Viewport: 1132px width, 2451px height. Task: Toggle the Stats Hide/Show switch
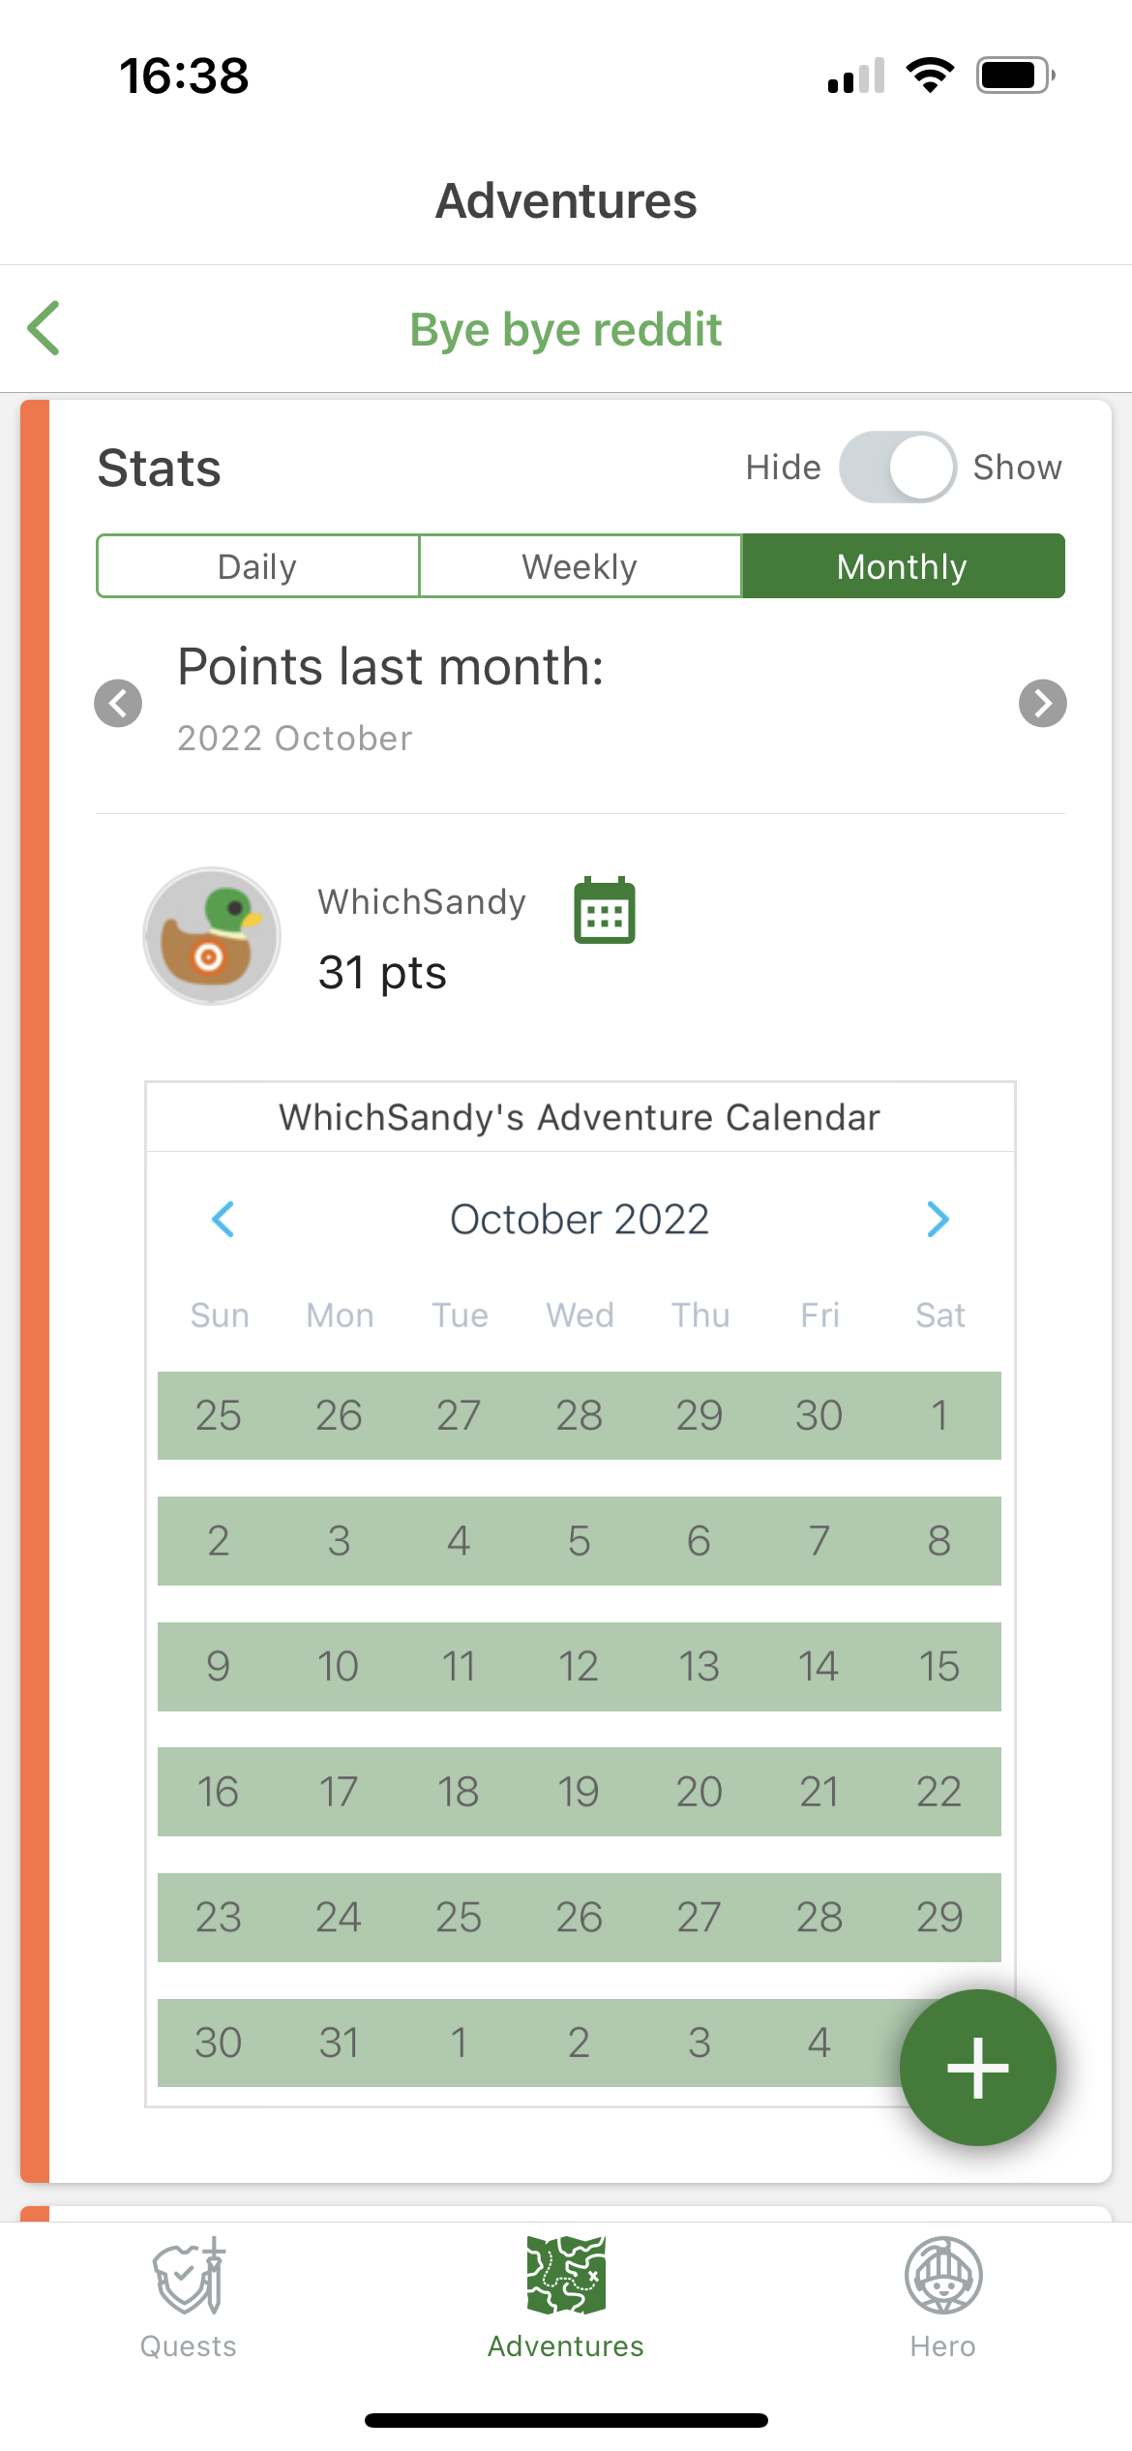point(898,468)
